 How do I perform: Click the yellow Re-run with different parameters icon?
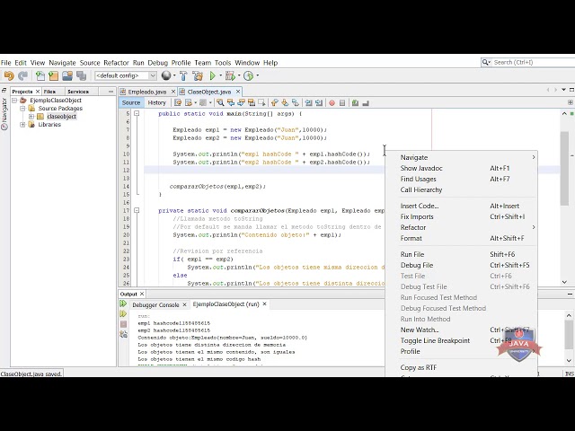point(123,313)
